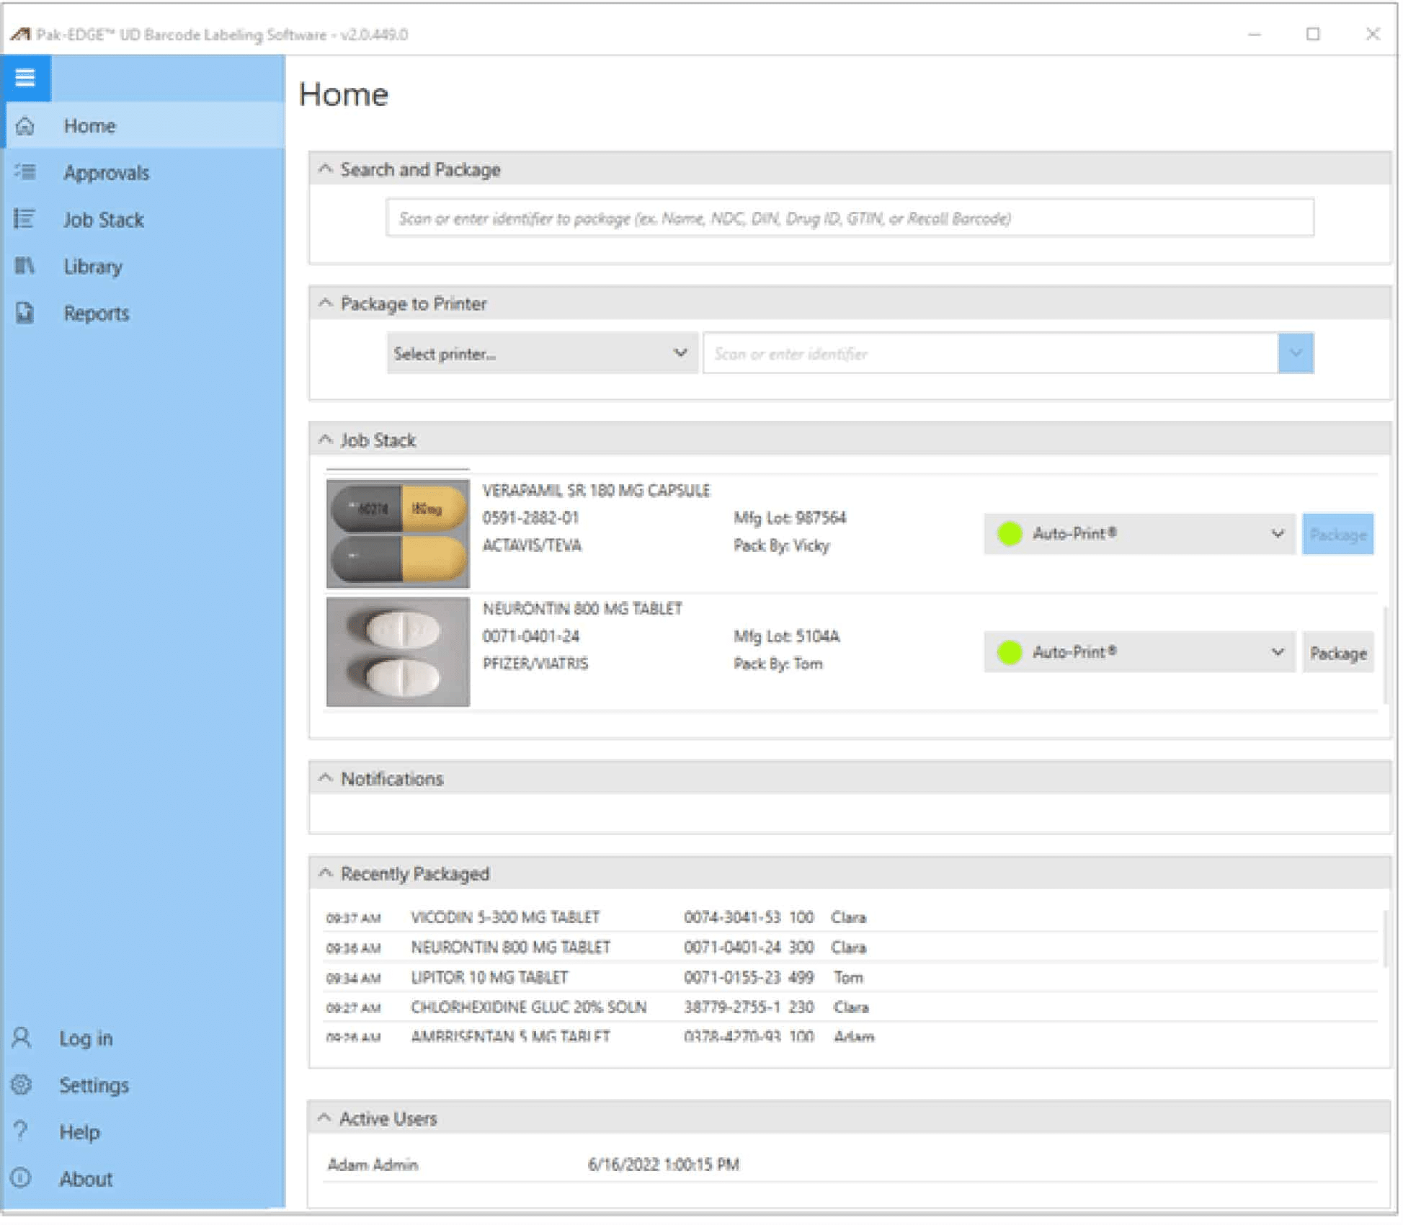
Task: Collapse the Notifications section
Action: (326, 780)
